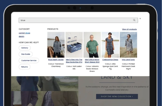
Task: Click the magnifying glass search icon
Action: coord(134,20)
